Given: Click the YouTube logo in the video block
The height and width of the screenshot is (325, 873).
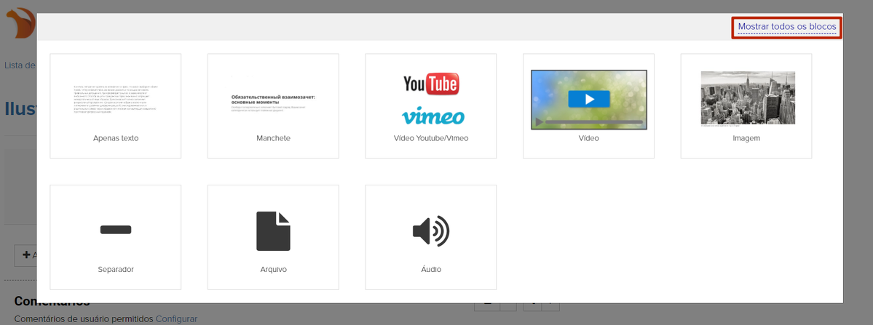Looking at the screenshot, I should tap(430, 84).
